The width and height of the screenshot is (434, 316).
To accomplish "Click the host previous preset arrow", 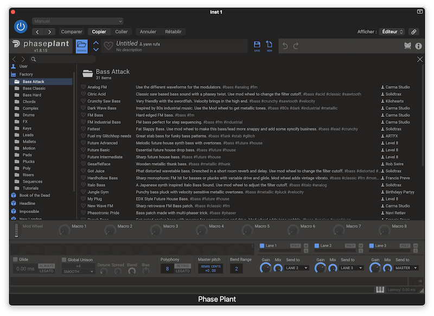I will tap(37, 32).
